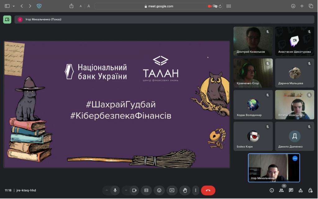Screen dimensions: 318x199
Task: Toggle the Safari sidebar button
Action: tap(7, 6)
